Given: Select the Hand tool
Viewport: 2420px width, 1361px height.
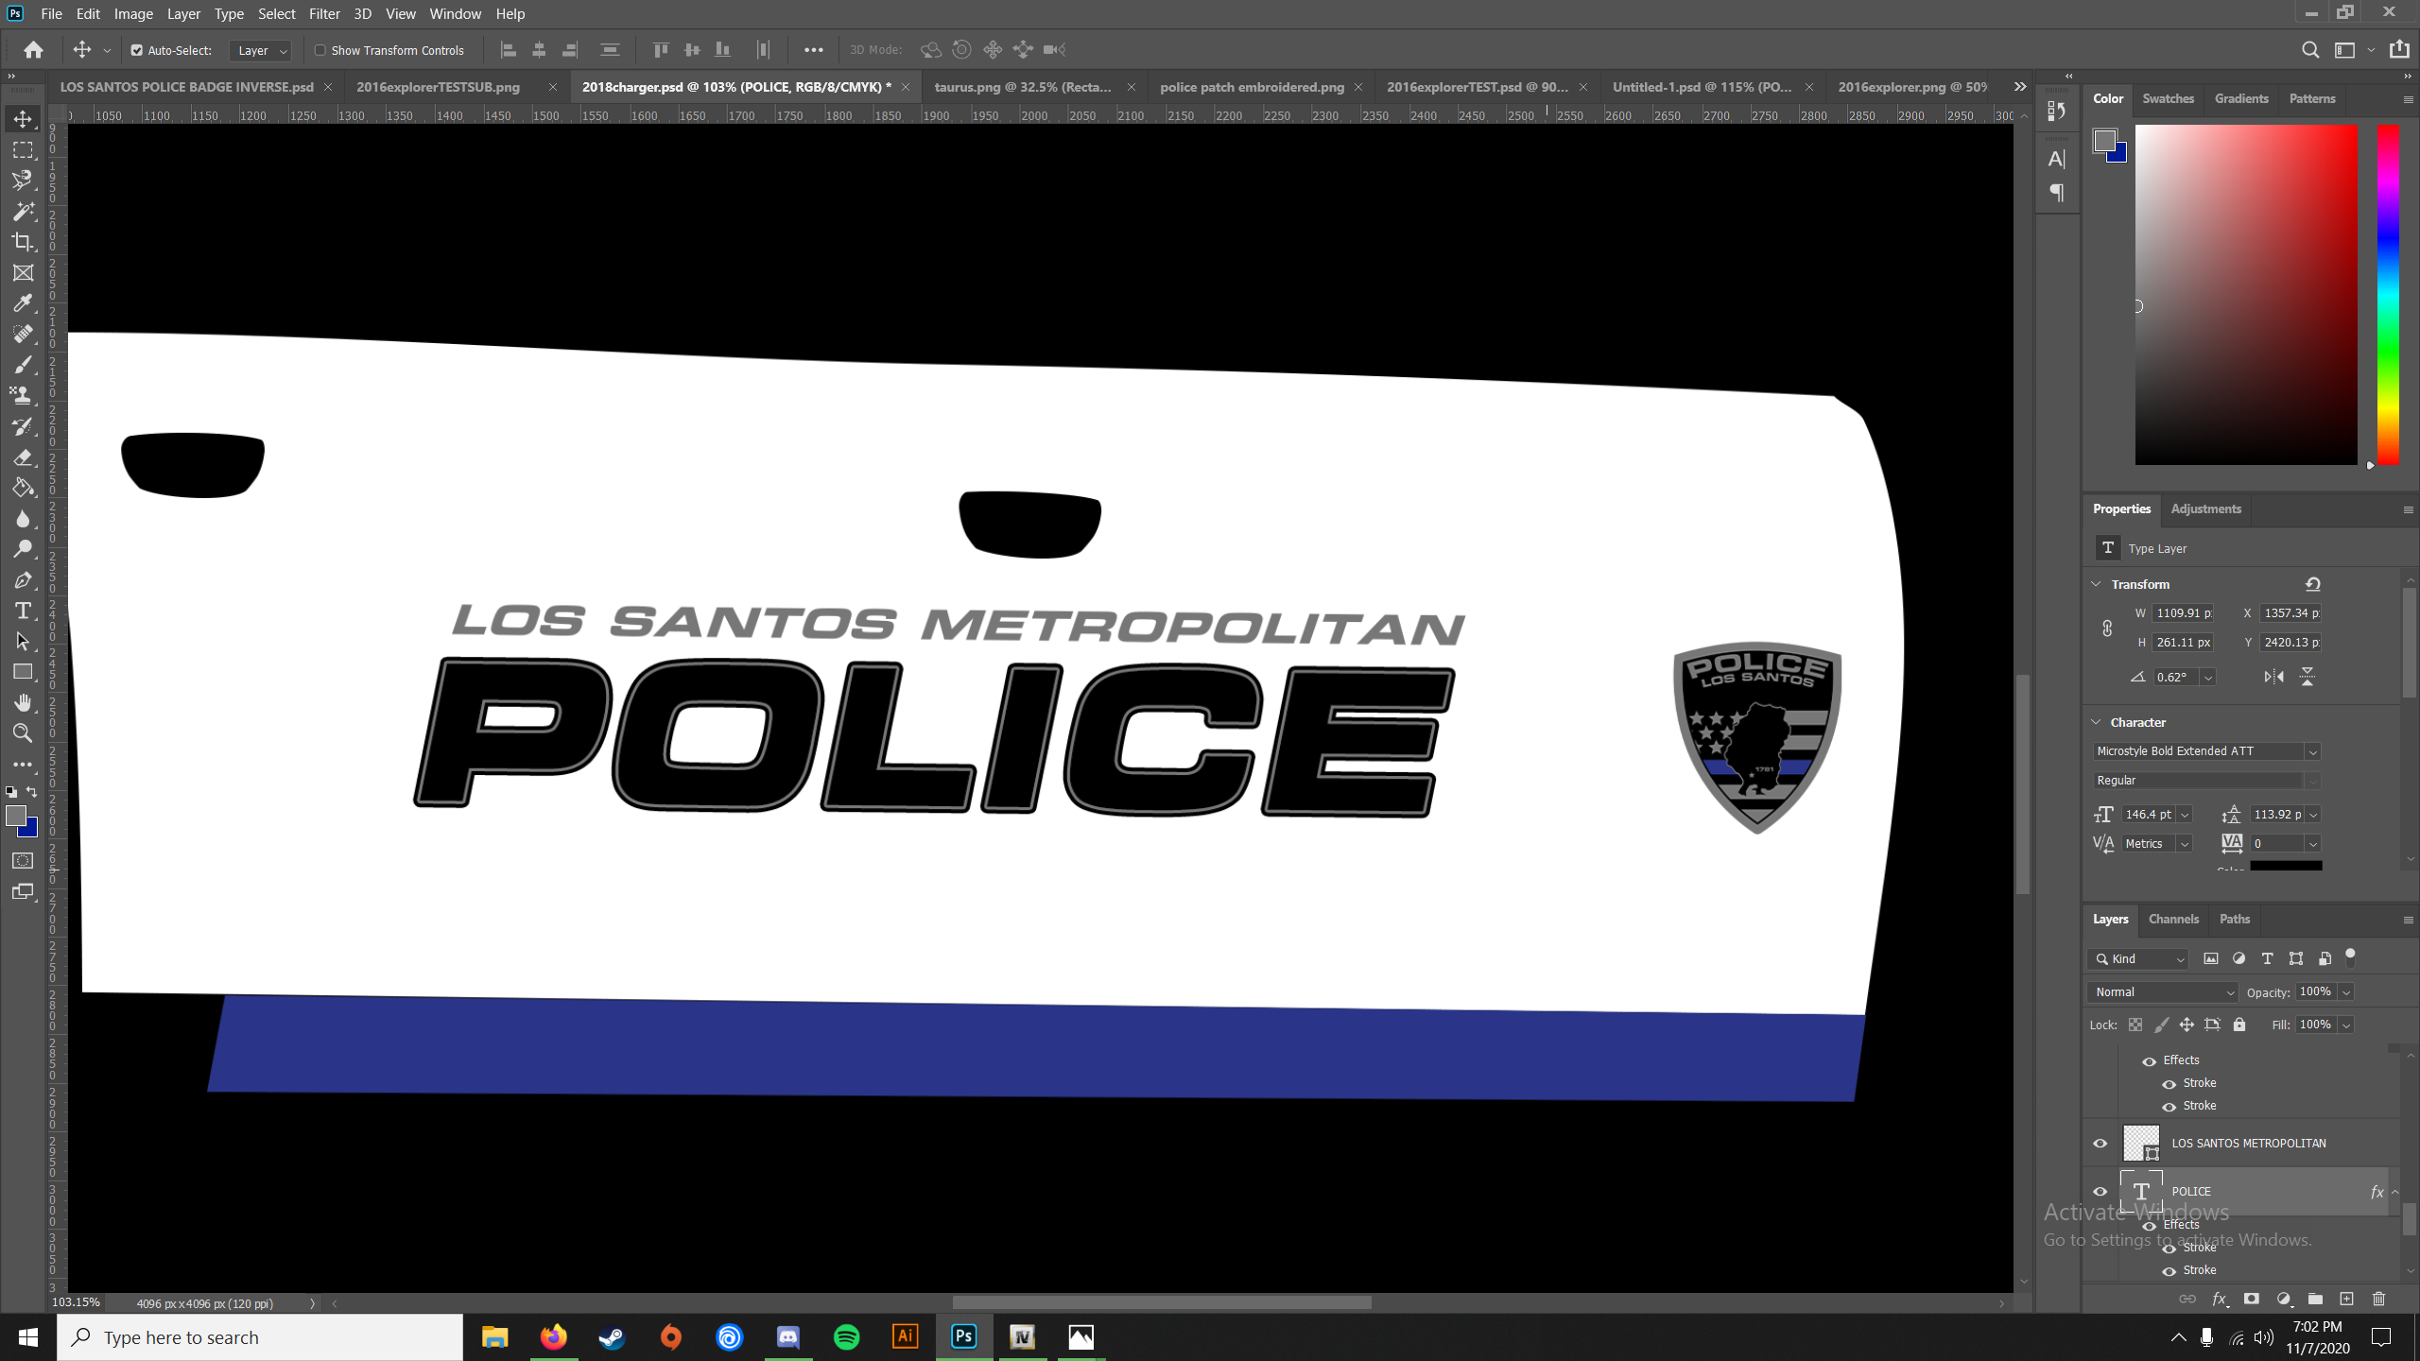Looking at the screenshot, I should 23,702.
